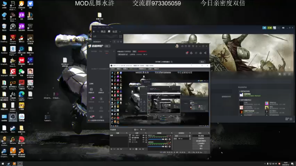Enable 工作室模式 in OBS controls
The height and width of the screenshot is (166, 296).
(201, 143)
